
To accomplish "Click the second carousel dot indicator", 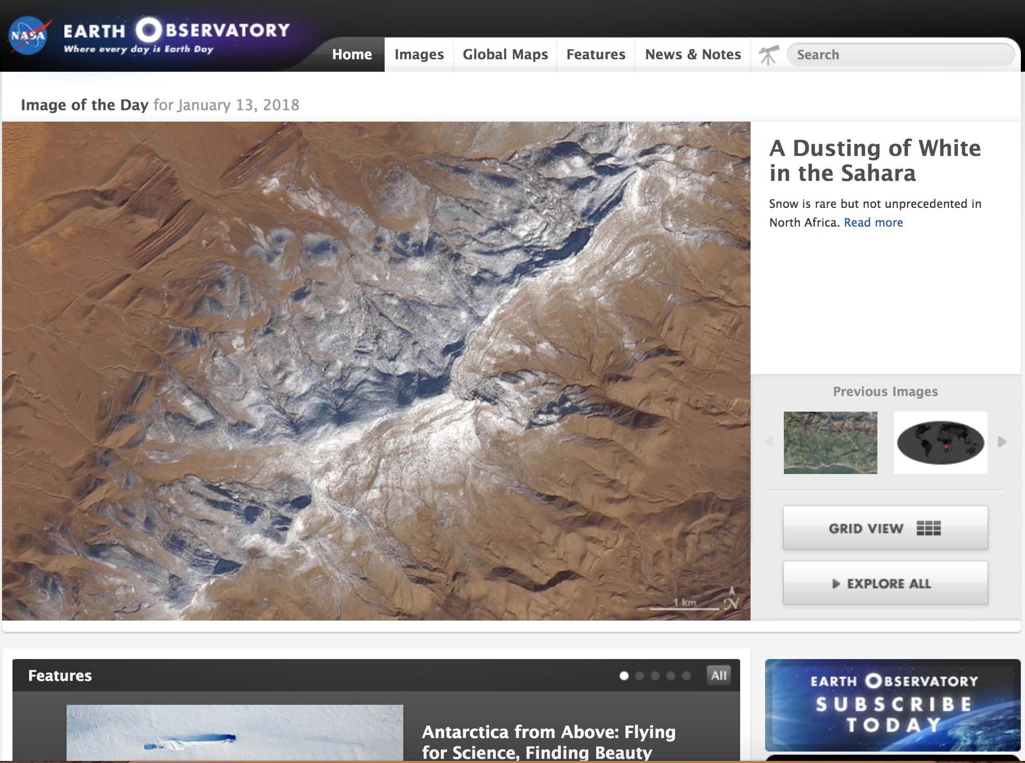I will (640, 674).
